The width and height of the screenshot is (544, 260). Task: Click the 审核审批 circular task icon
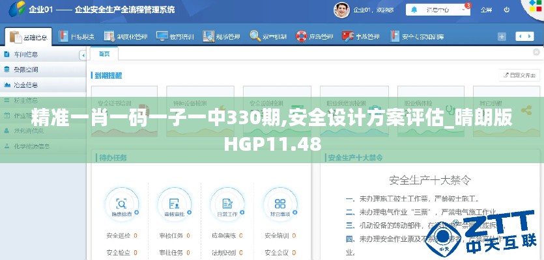174,204
